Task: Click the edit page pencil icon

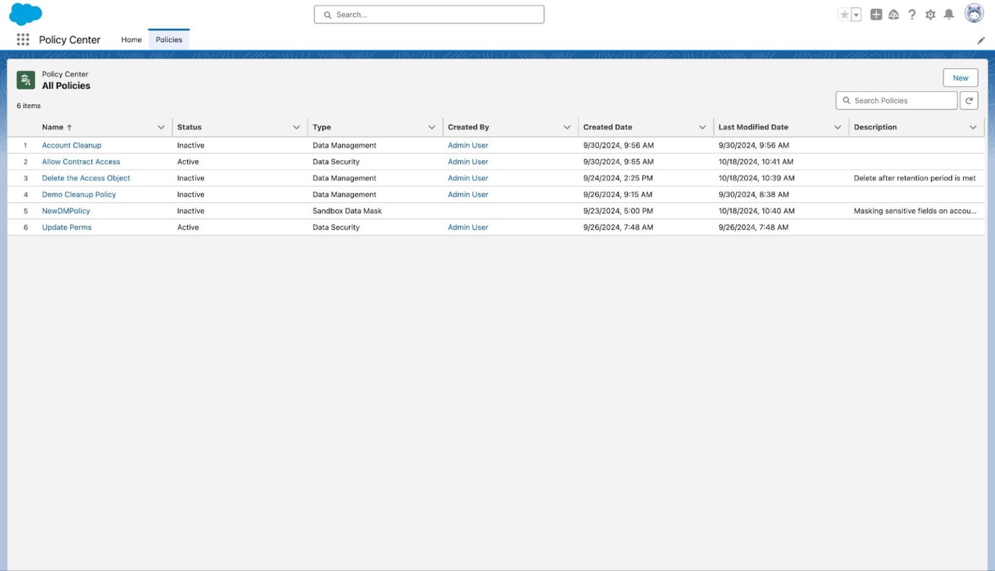Action: pos(981,40)
